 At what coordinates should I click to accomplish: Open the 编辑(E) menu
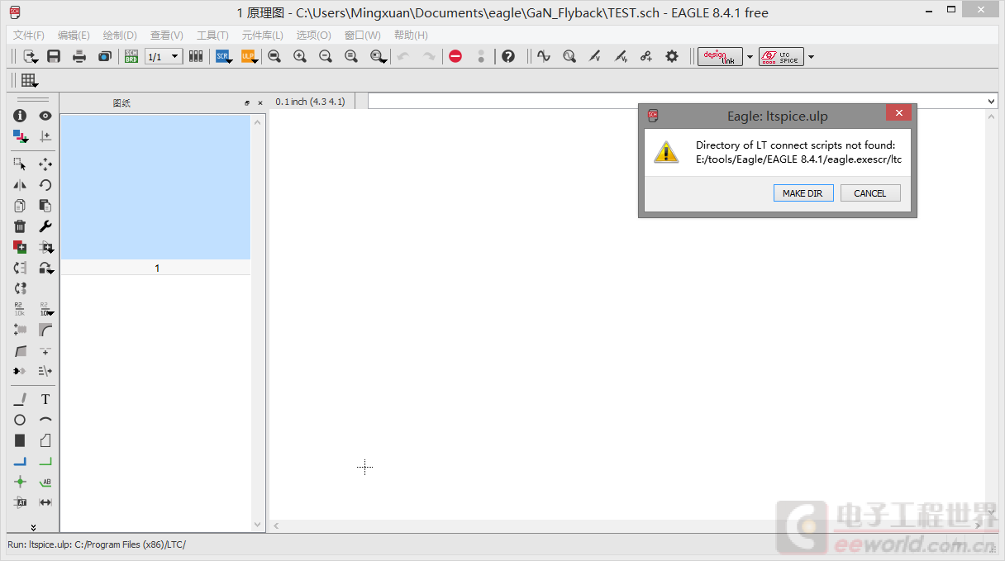[74, 36]
